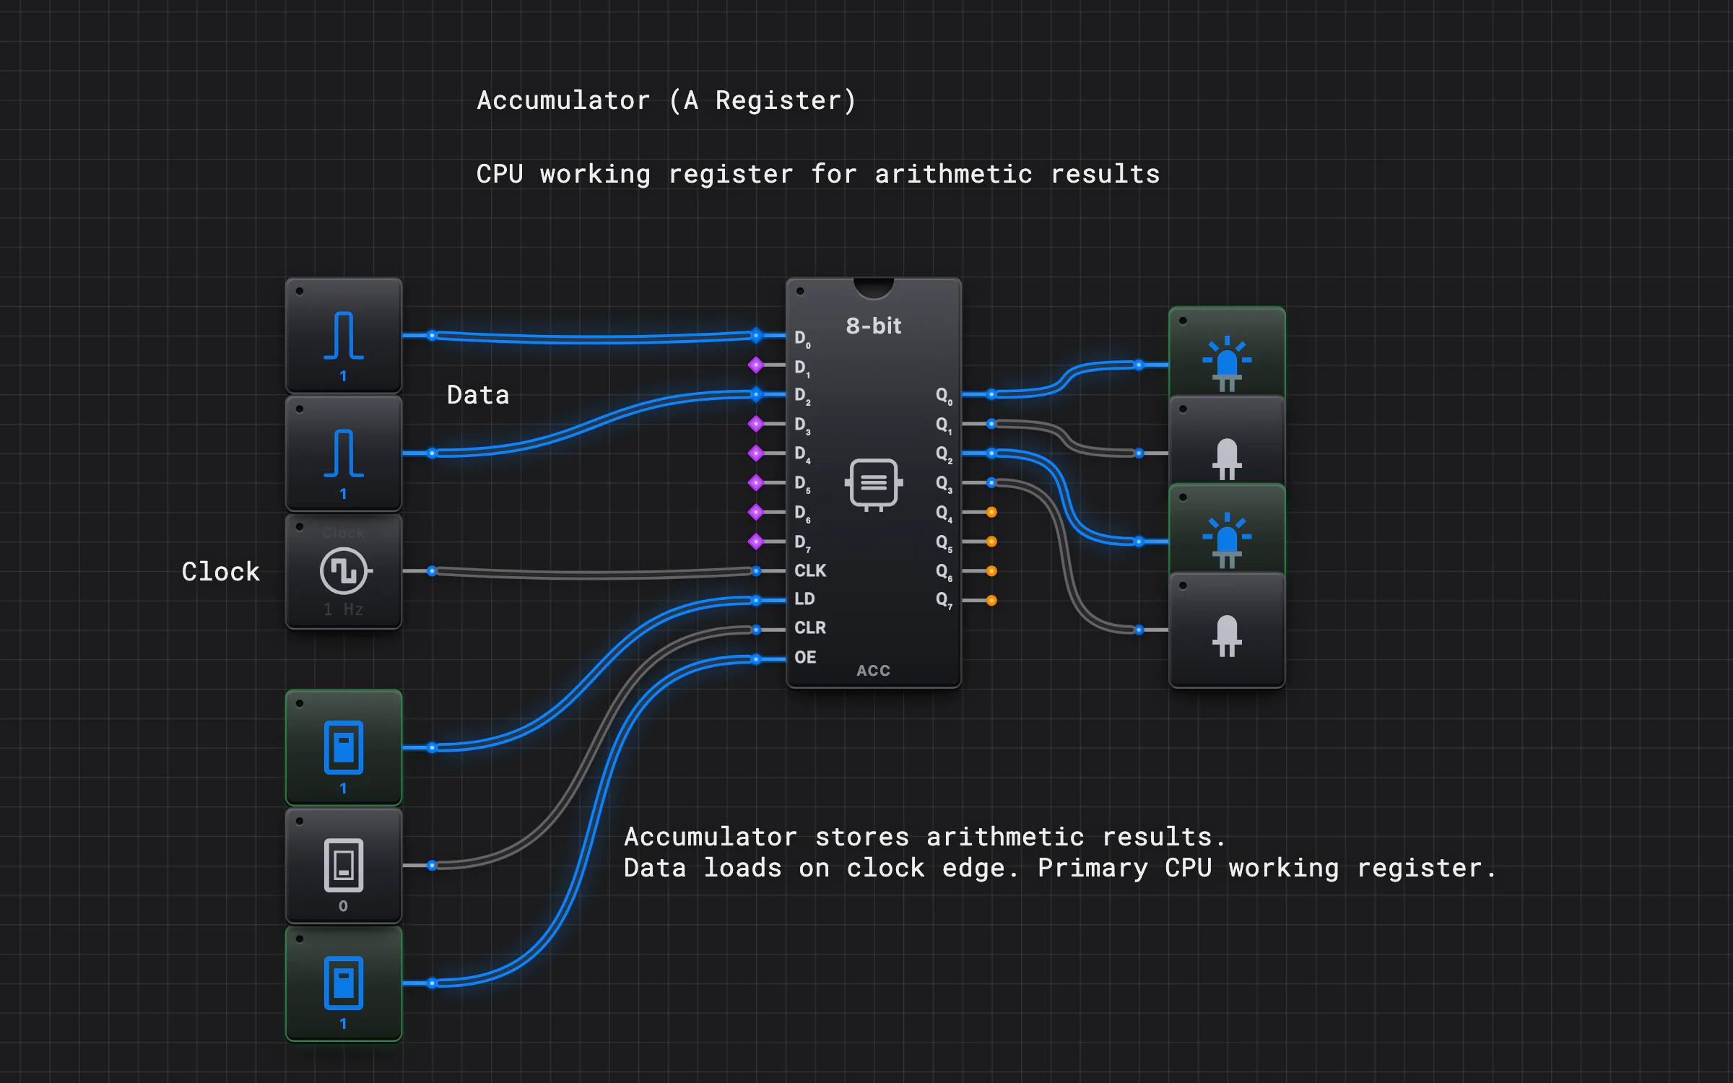The height and width of the screenshot is (1083, 1733).
Task: Click the unconnected D7 input pin
Action: point(756,541)
